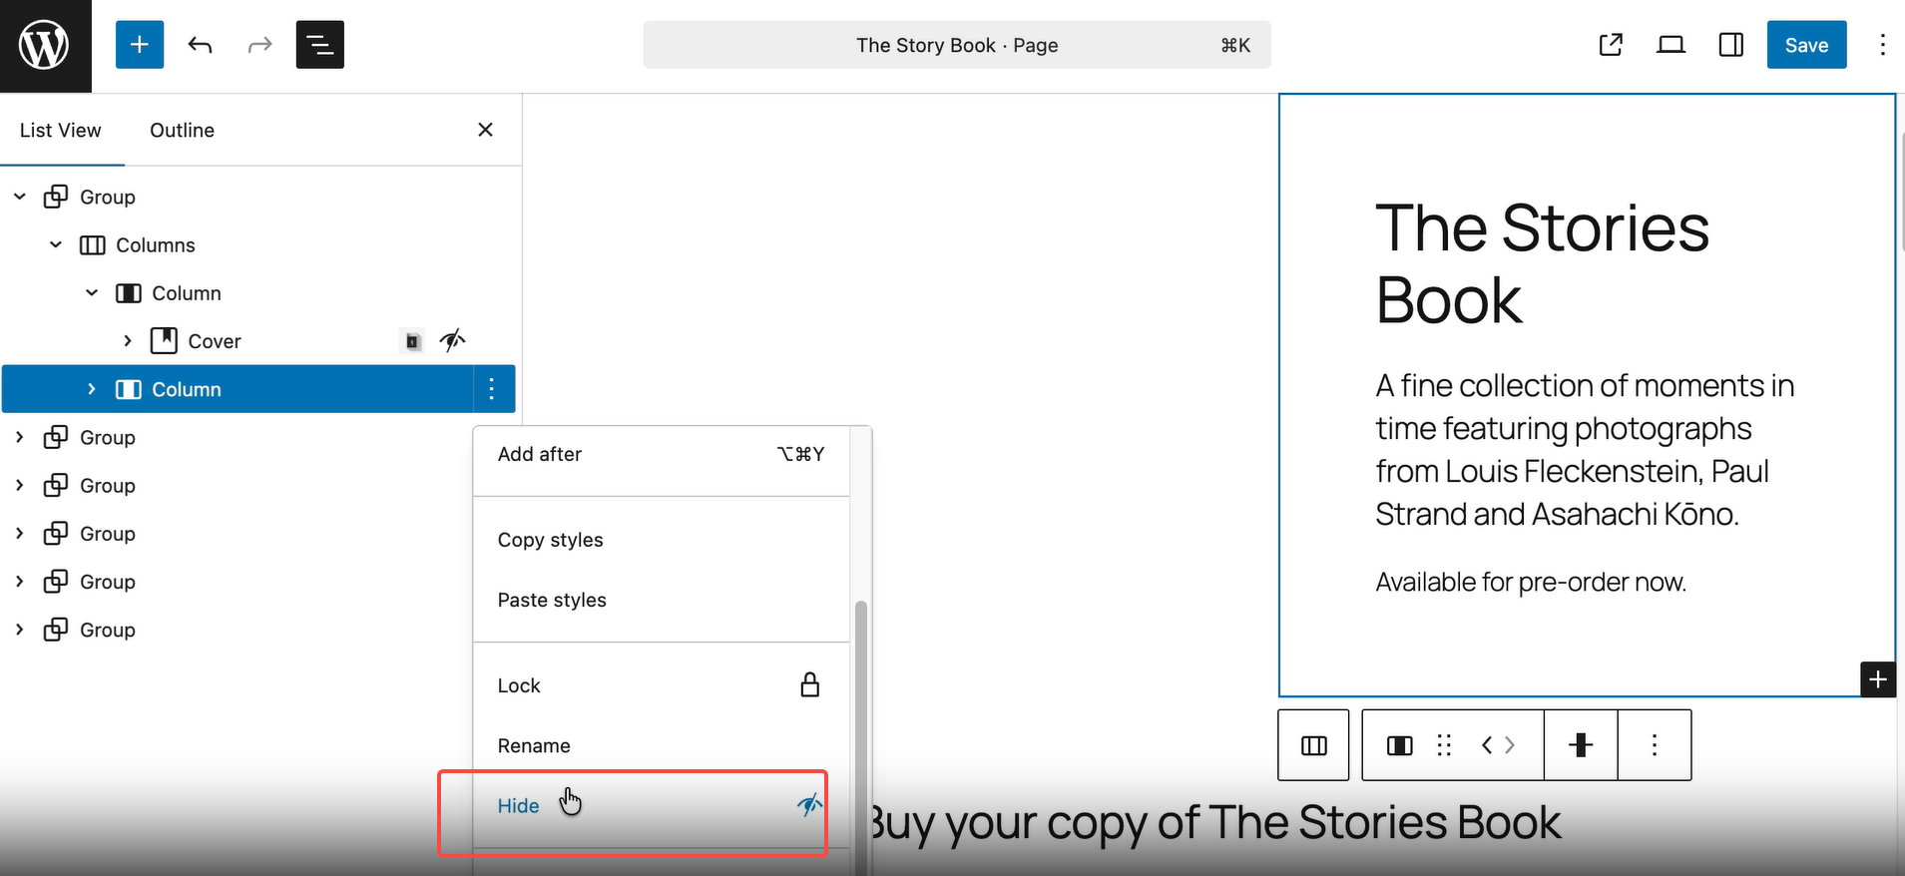Expand the Cover block tree item
This screenshot has height=876, width=1905.
click(x=128, y=341)
